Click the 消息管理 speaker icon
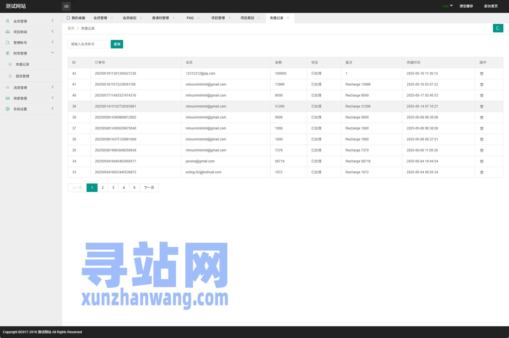Image resolution: width=509 pixels, height=338 pixels. (8, 88)
